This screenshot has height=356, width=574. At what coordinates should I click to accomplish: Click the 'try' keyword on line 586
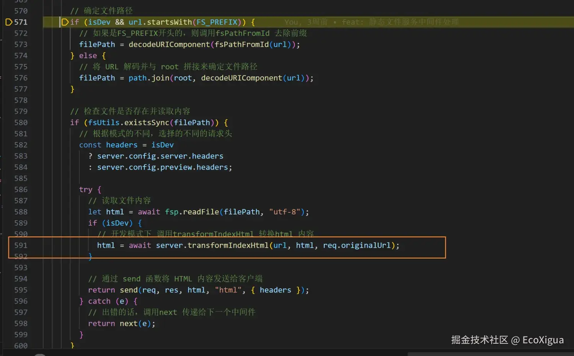pos(86,189)
